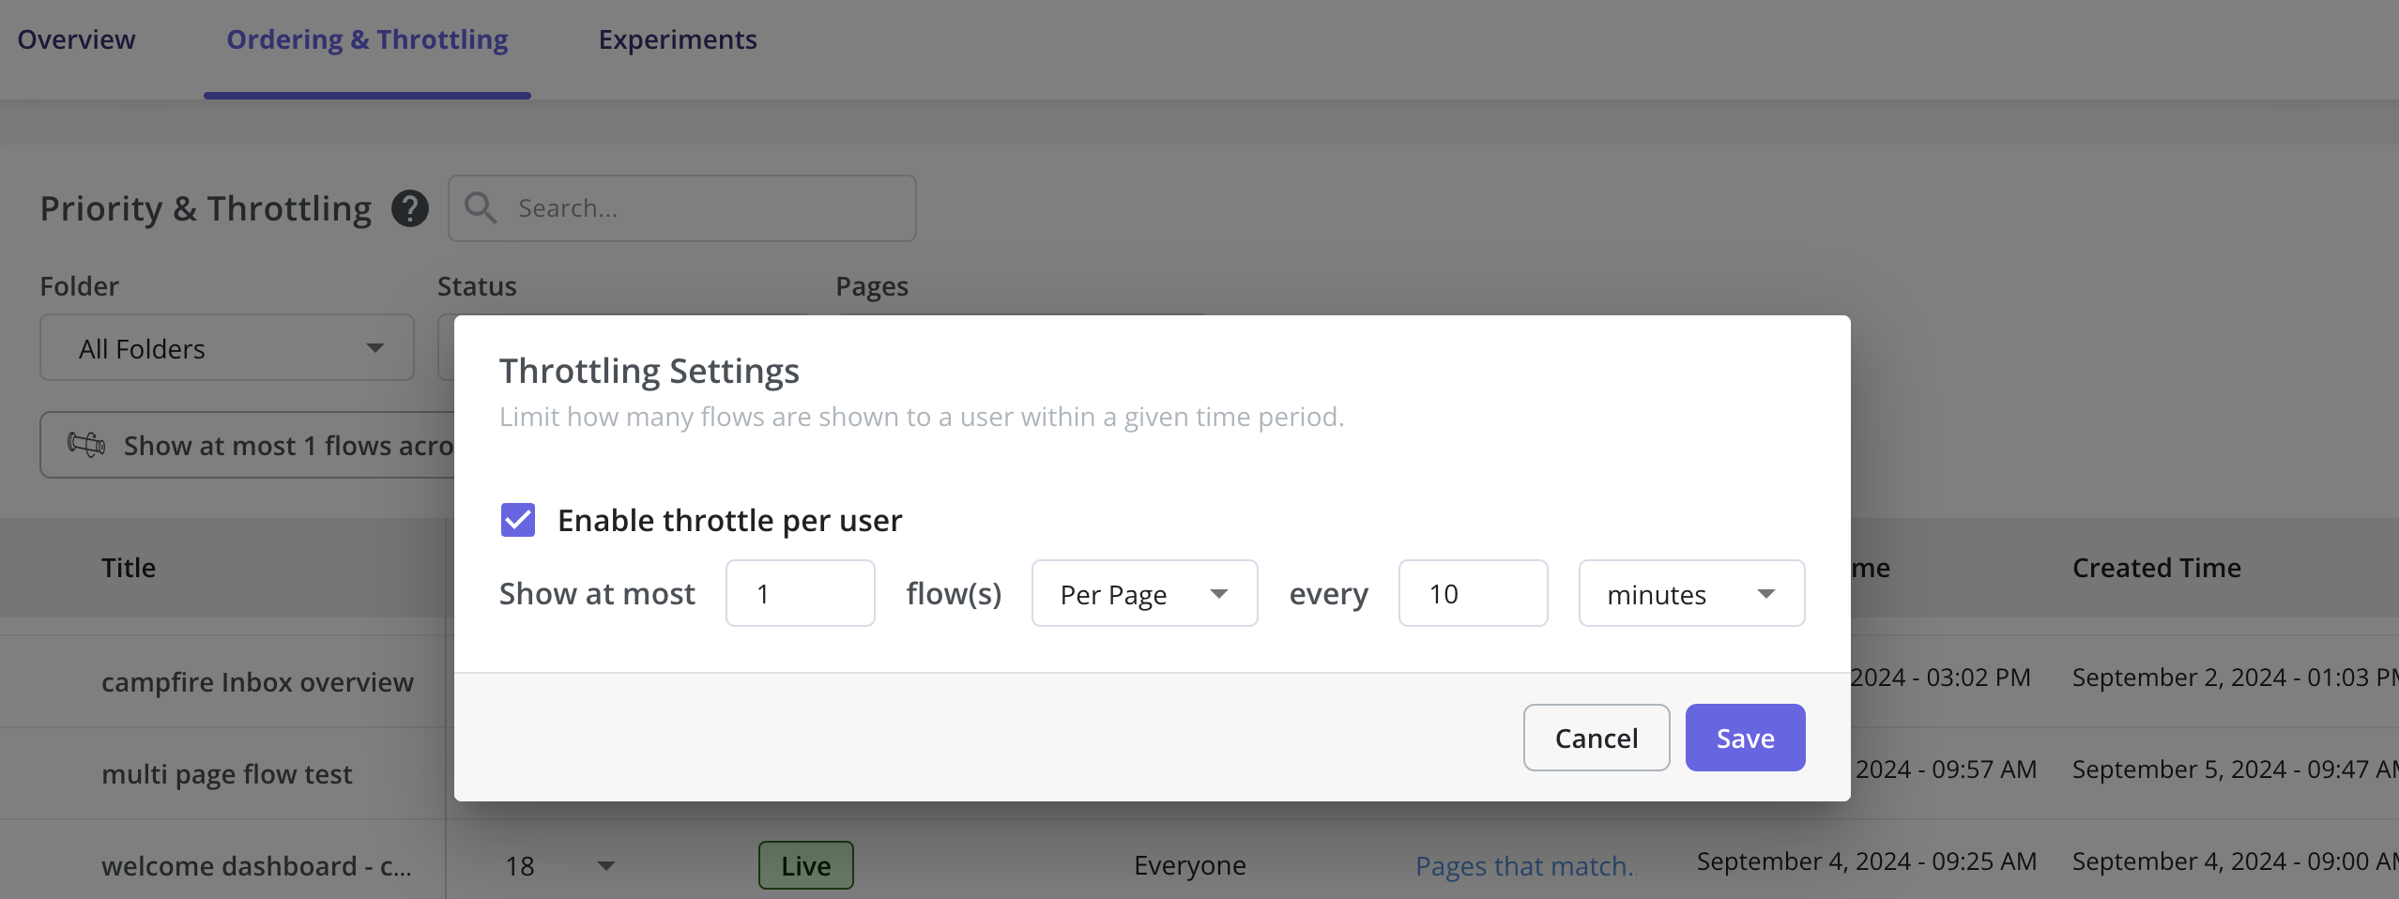This screenshot has width=2399, height=899.
Task: Click September 5, 2024 - 09:47 AM cell
Action: (2235, 769)
